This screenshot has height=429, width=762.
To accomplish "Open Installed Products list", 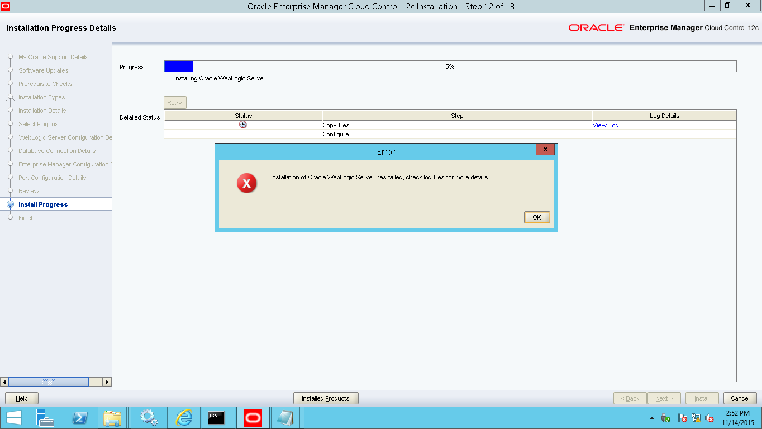I will coord(326,398).
